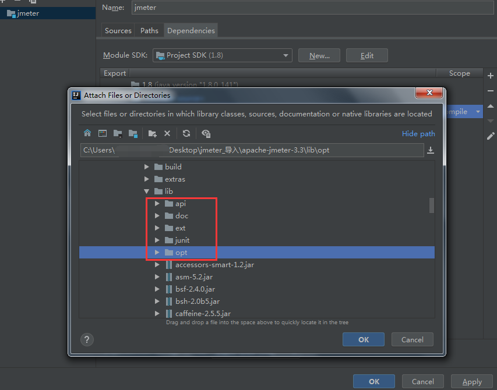The width and height of the screenshot is (497, 390).
Task: Select the jmeter module in sidebar
Action: (x=48, y=13)
